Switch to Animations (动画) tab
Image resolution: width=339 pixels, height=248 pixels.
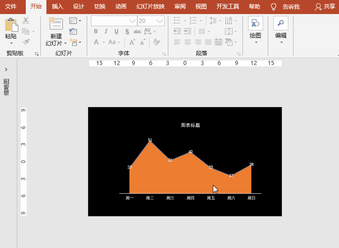click(121, 7)
